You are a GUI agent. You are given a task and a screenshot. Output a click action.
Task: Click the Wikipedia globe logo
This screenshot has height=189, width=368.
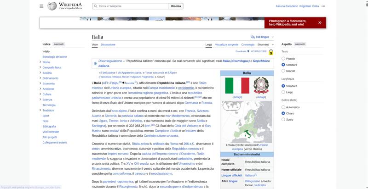point(52,6)
